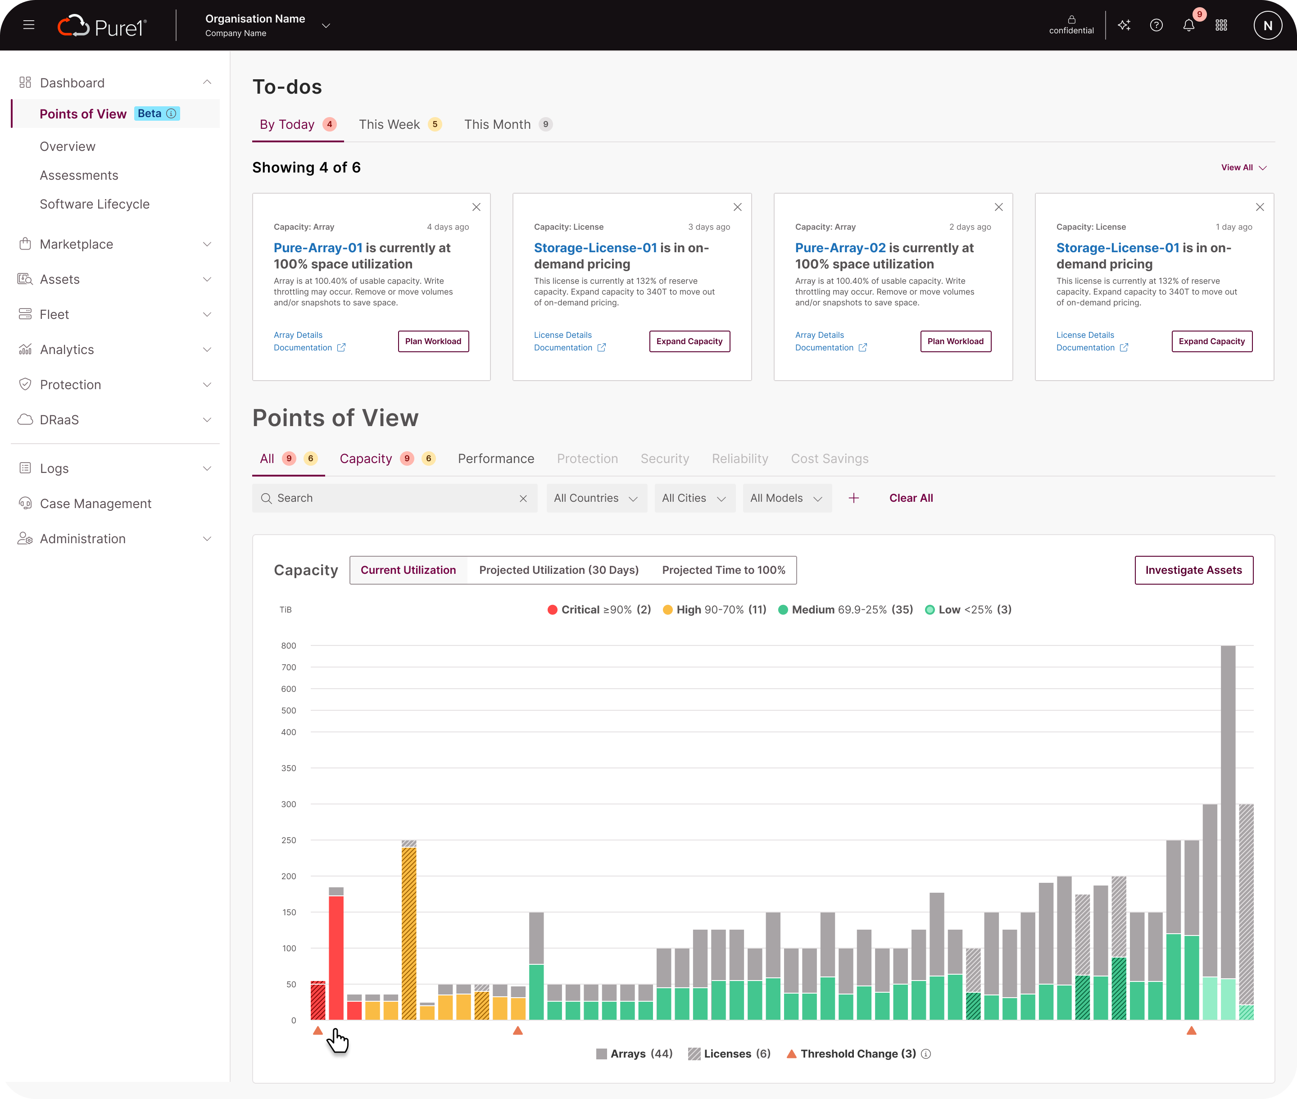The image size is (1297, 1099).
Task: Click Threshold Change info icon
Action: (926, 1054)
